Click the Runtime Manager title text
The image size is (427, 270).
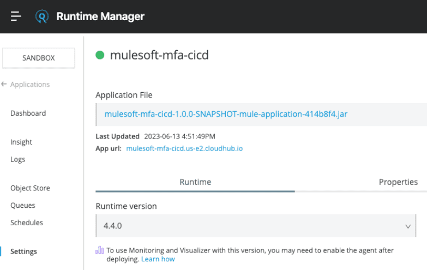click(100, 16)
